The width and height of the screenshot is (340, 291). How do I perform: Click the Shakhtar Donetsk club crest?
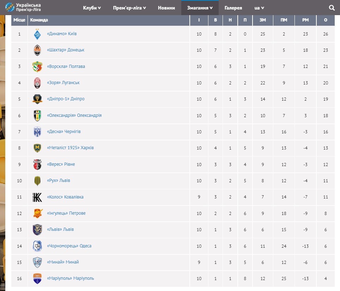37,50
